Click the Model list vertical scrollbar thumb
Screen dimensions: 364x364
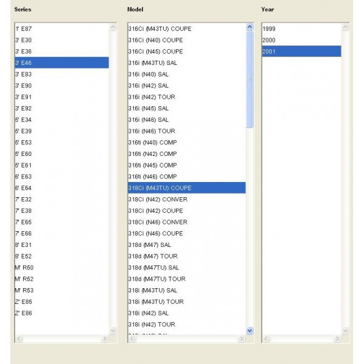(x=249, y=79)
